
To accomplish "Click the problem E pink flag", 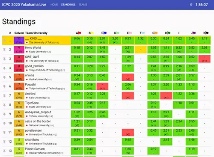I will coord(130,33).
